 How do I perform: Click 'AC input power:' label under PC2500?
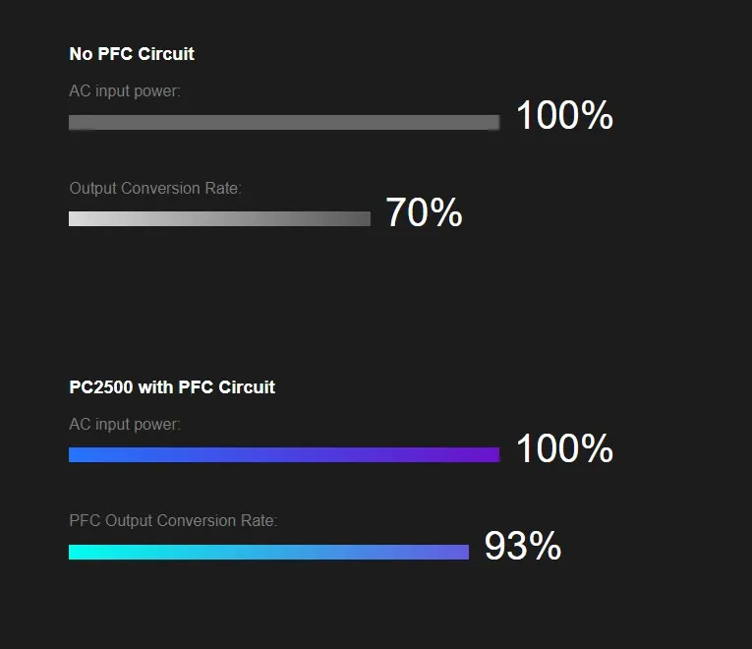point(125,425)
